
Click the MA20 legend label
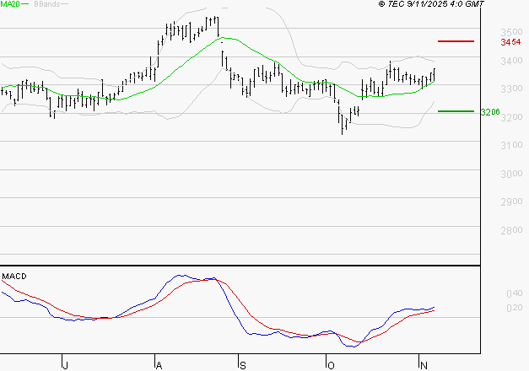(x=10, y=4)
